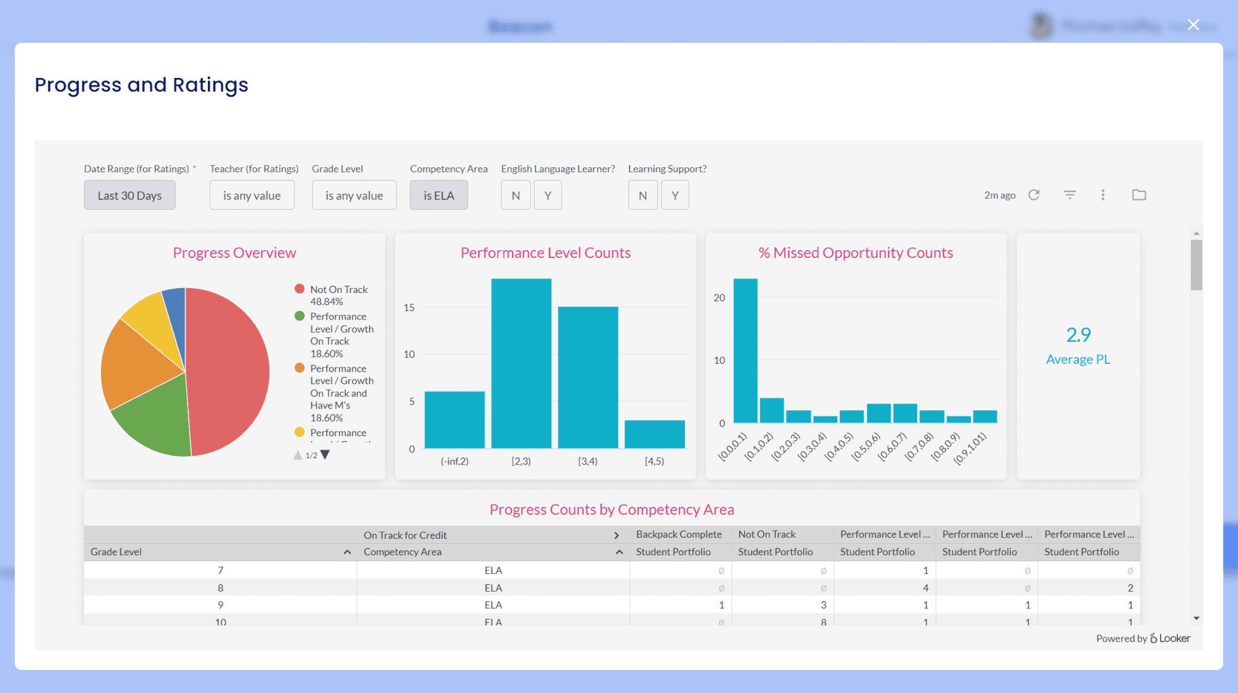The width and height of the screenshot is (1238, 693).
Task: Close the Progress and Ratings dialog
Action: 1193,25
